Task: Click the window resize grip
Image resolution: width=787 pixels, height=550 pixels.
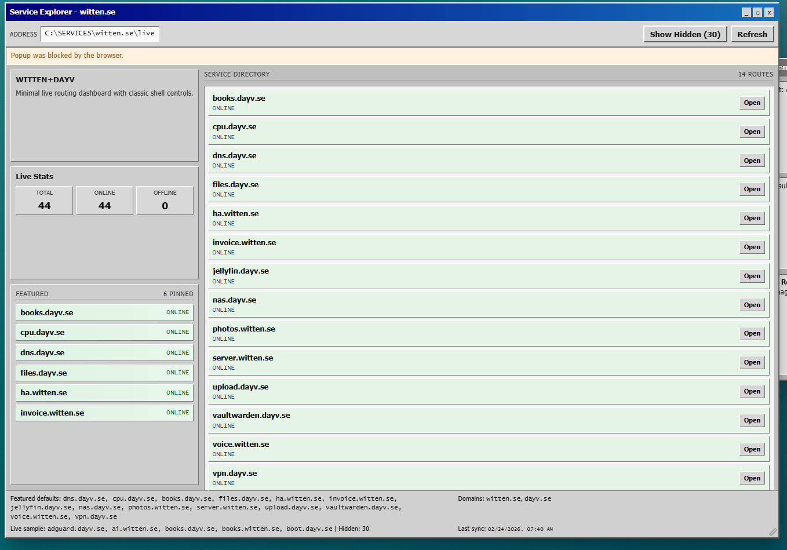Action: tap(772, 531)
